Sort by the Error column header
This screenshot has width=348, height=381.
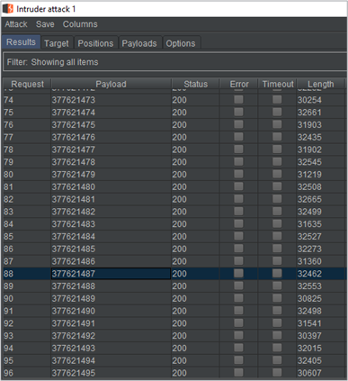click(x=239, y=84)
